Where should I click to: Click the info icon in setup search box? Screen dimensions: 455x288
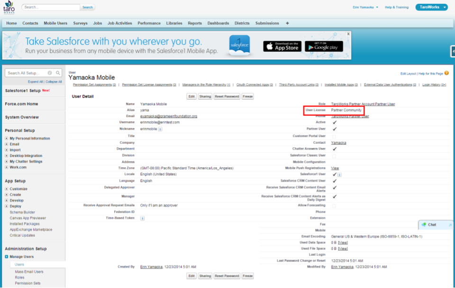(x=50, y=73)
